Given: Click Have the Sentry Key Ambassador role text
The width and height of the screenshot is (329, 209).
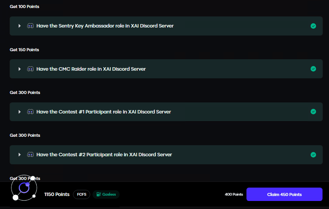Looking at the screenshot, I should coord(105,26).
